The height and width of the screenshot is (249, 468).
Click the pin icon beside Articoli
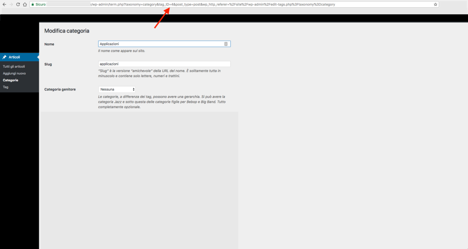click(x=5, y=57)
